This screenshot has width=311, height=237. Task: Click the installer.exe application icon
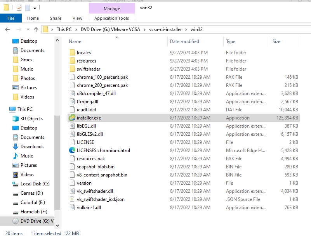[72, 118]
